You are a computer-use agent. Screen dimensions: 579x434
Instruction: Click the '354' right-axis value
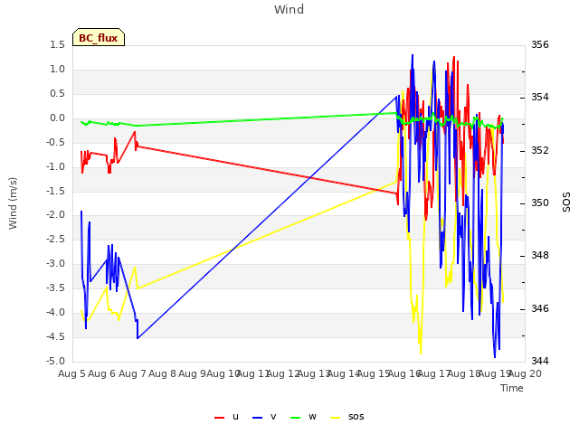pyautogui.click(x=540, y=98)
